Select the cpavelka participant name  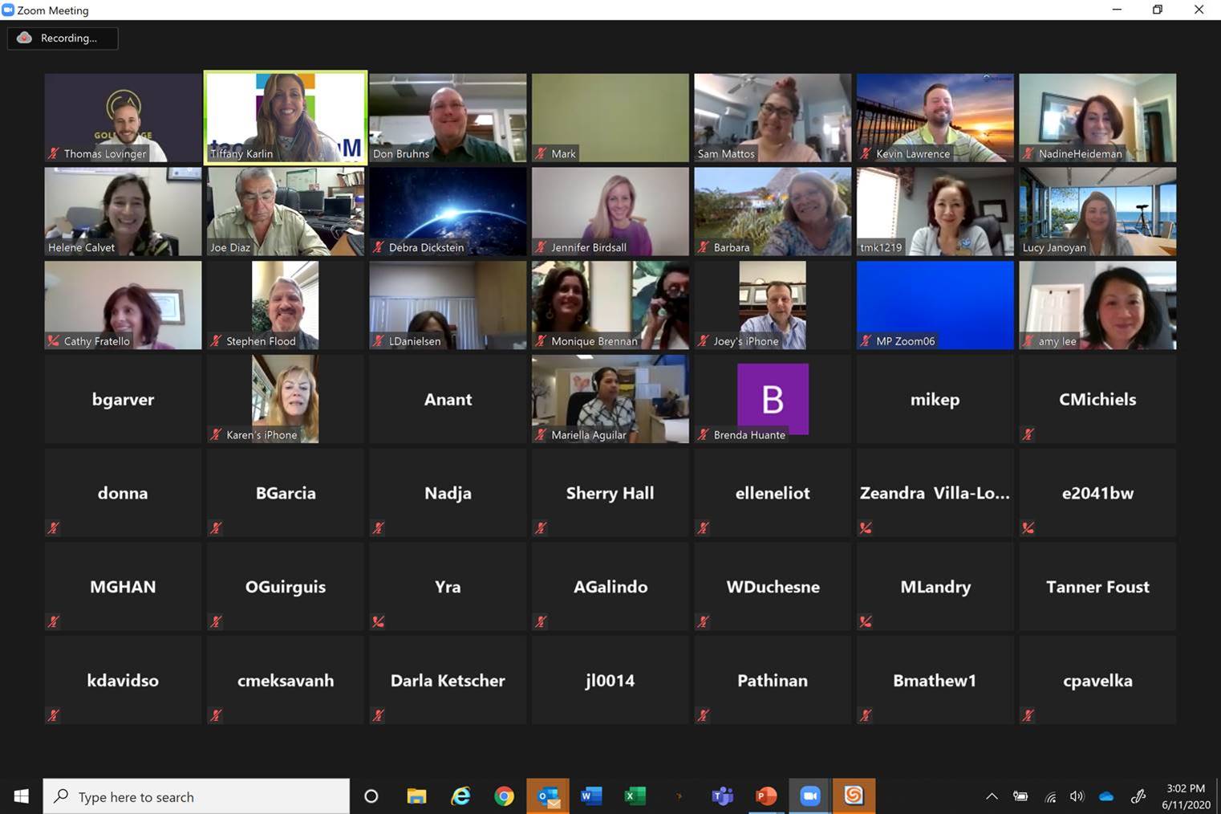point(1097,681)
